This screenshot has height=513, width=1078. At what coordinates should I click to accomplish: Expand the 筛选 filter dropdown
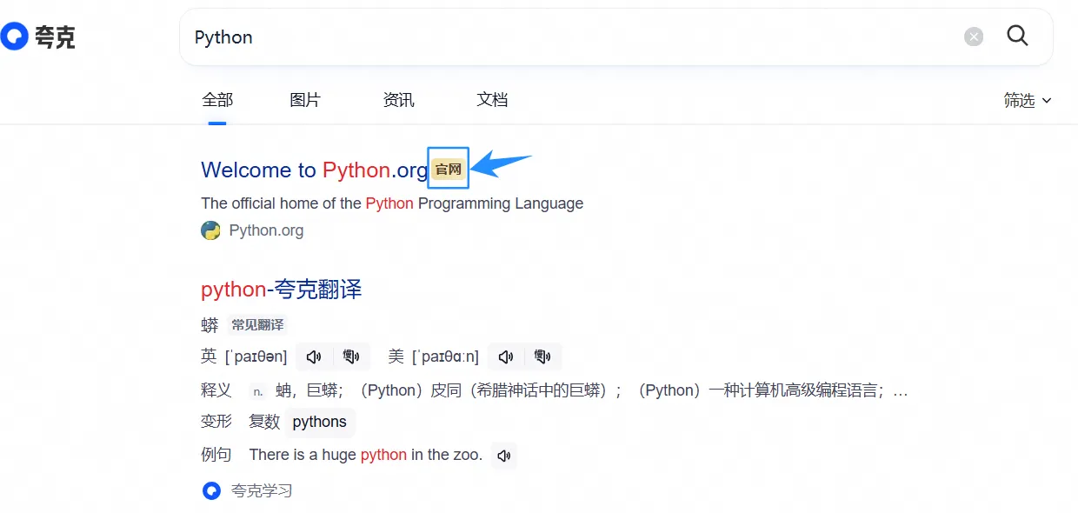1028,101
